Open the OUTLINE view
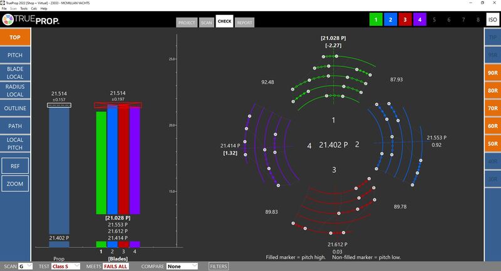Screen dimensions: 501x271 (14, 108)
